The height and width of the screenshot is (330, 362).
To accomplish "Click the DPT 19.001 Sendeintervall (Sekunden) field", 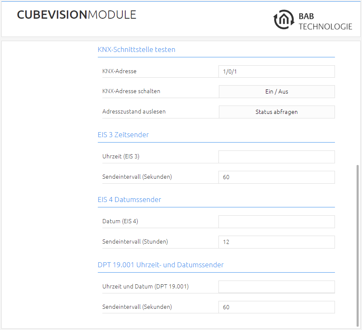I will tap(277, 307).
